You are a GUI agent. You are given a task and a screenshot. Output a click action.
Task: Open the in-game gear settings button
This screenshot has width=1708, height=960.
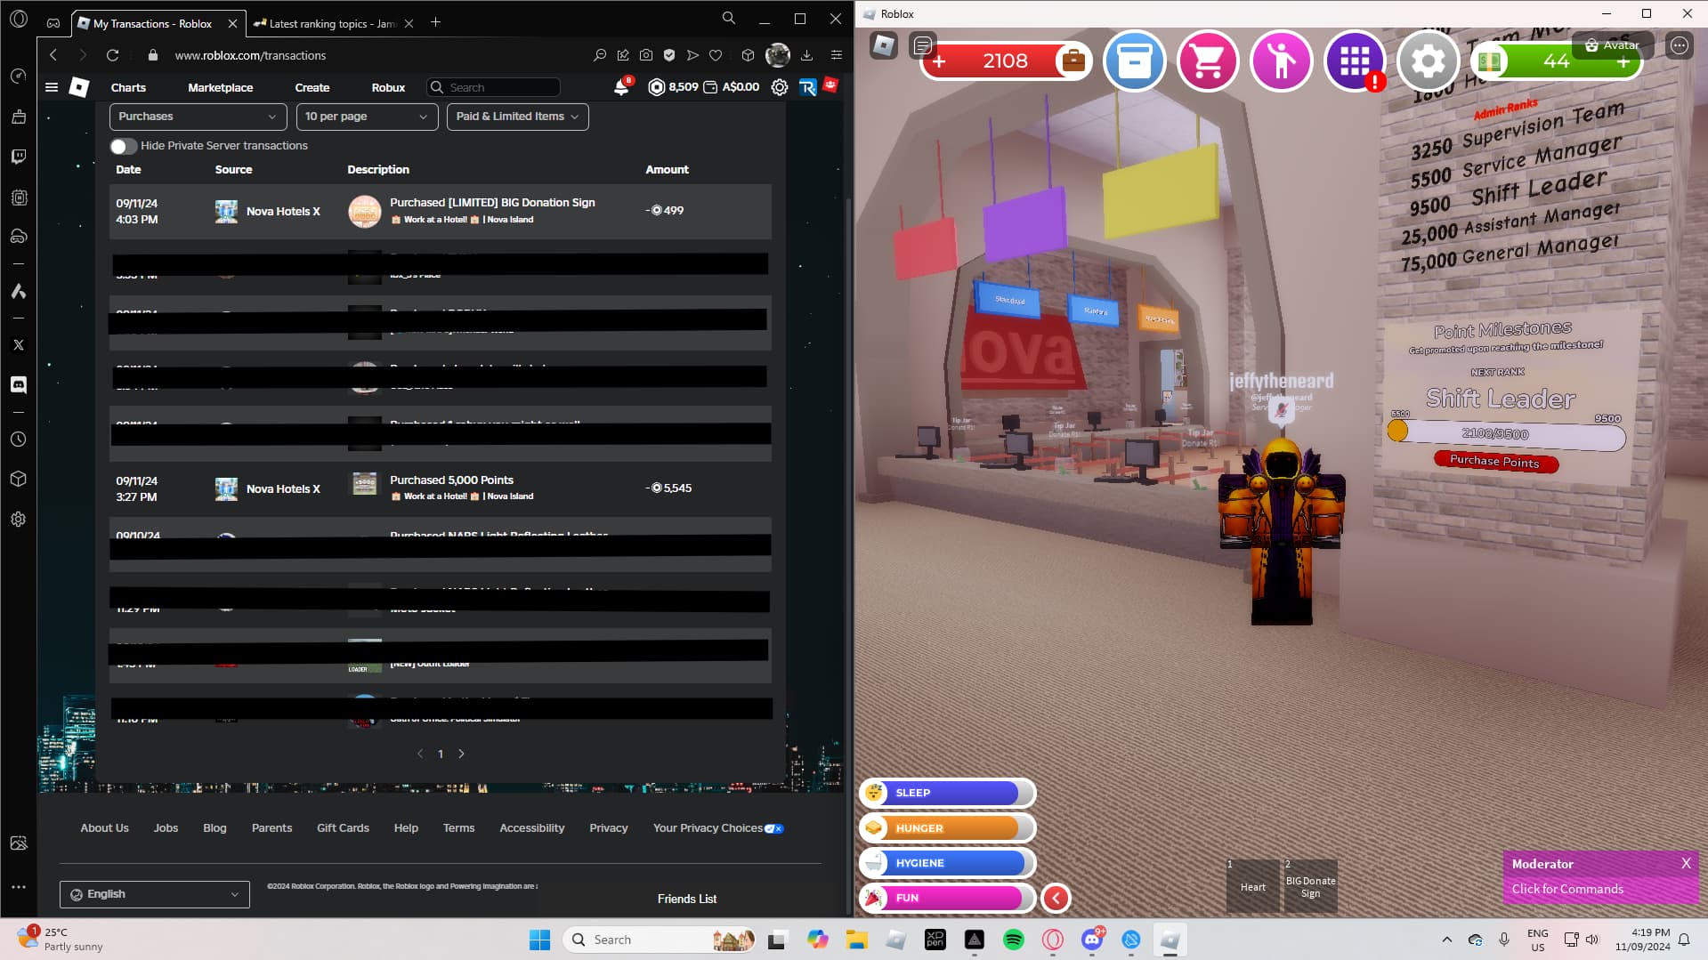click(1428, 61)
